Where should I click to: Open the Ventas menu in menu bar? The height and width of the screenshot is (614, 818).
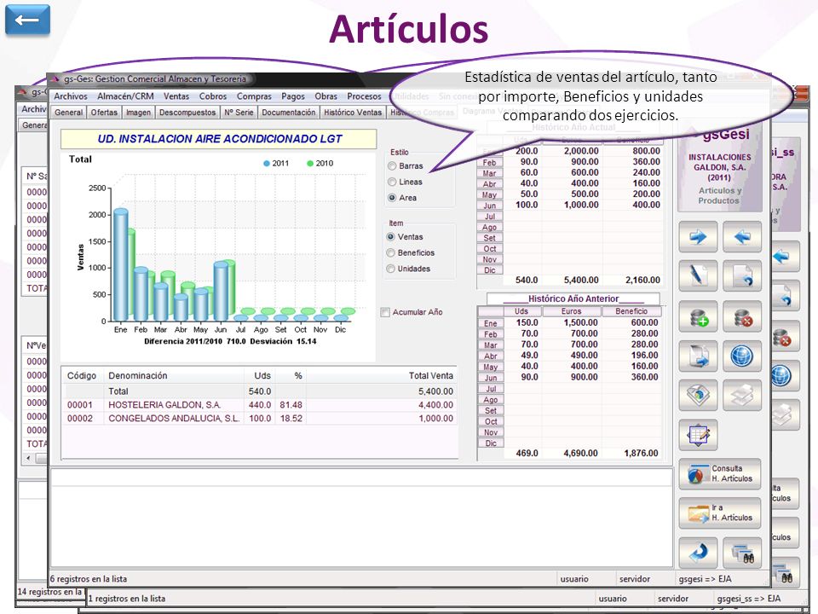176,96
